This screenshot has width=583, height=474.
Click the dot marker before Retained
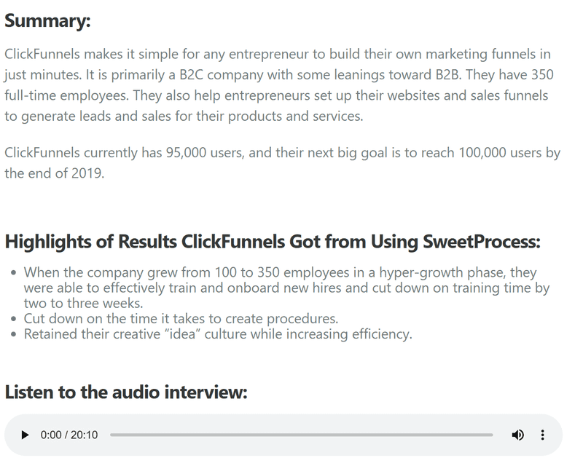tap(14, 334)
